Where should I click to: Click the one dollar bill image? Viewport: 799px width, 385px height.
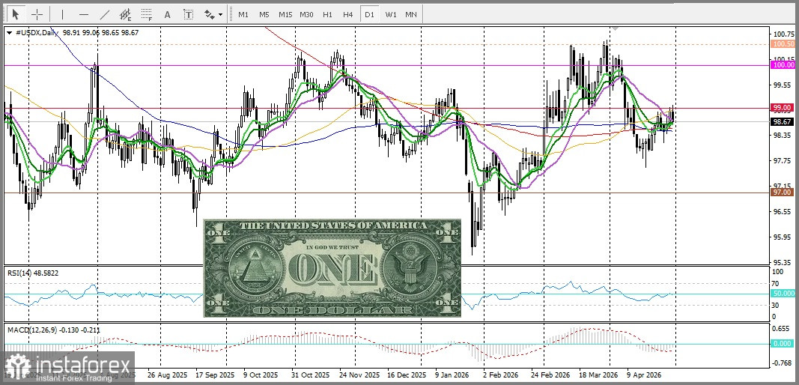pyautogui.click(x=332, y=268)
